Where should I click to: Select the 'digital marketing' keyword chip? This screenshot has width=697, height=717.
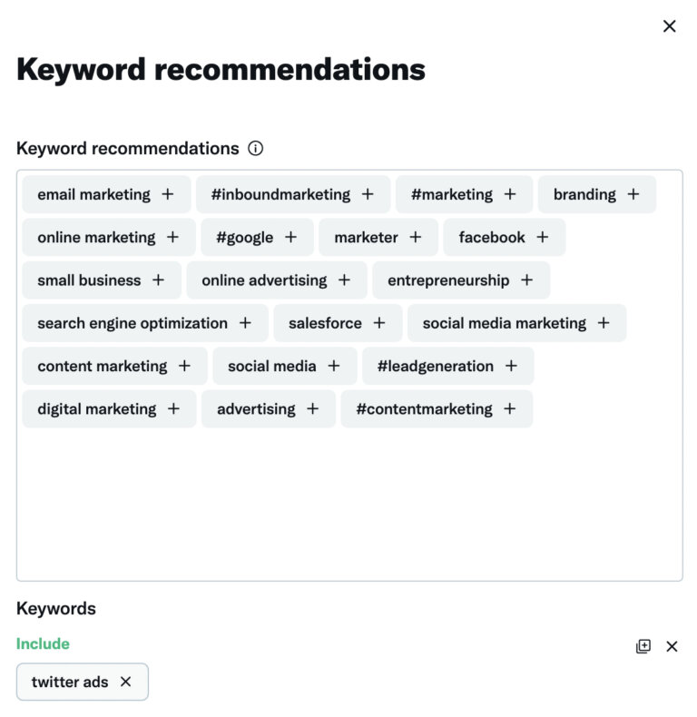click(108, 409)
